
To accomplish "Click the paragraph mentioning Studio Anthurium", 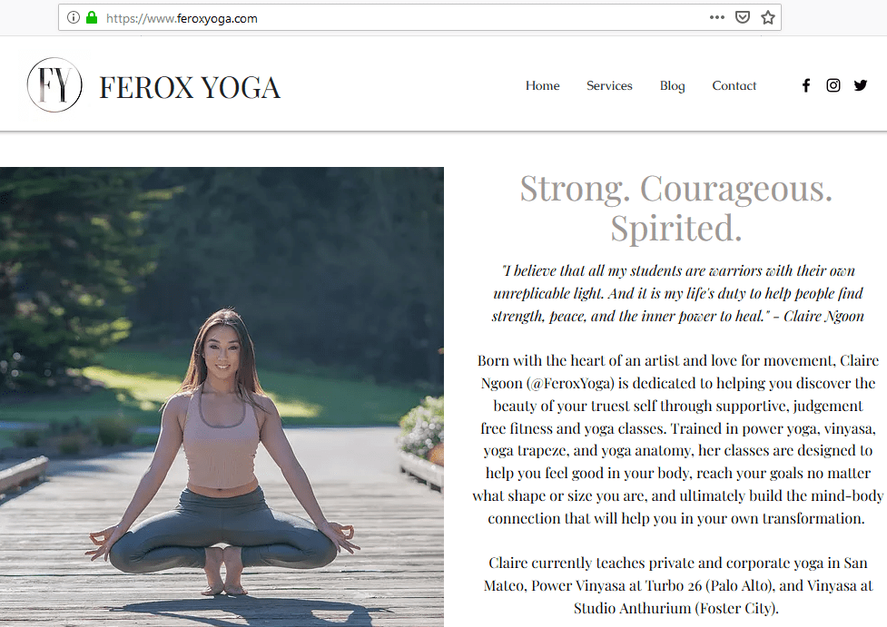I will coord(677,585).
